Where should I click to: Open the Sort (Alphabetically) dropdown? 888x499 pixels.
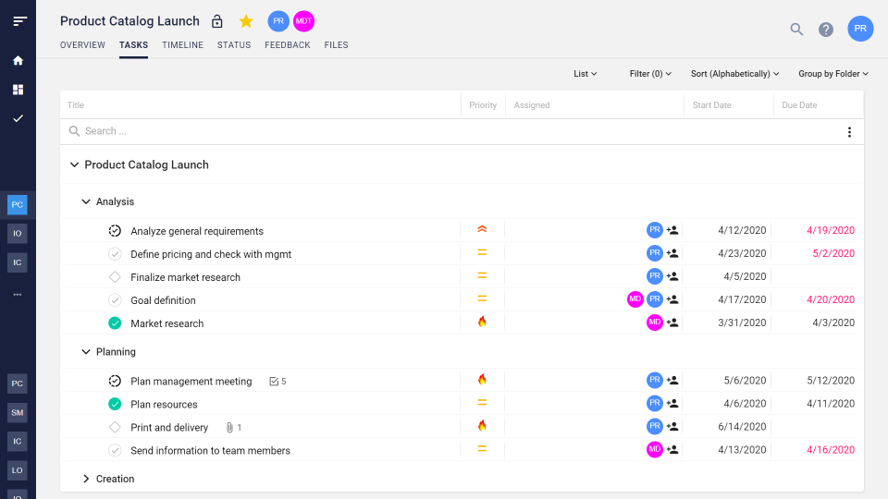pos(734,74)
